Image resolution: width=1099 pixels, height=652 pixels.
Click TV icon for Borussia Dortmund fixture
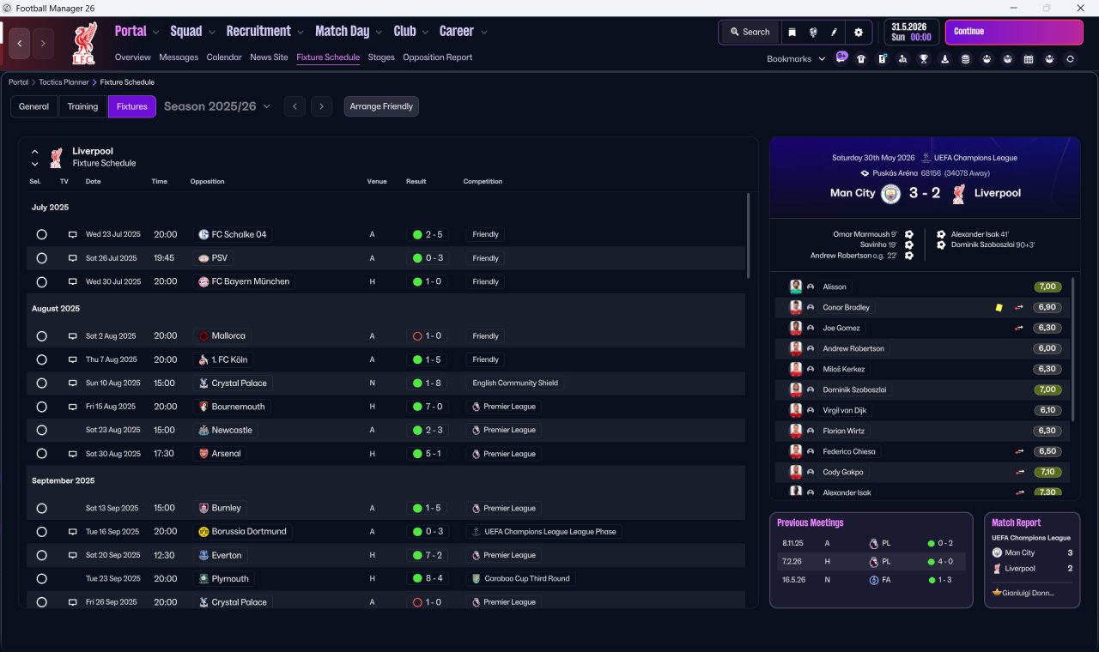point(73,532)
